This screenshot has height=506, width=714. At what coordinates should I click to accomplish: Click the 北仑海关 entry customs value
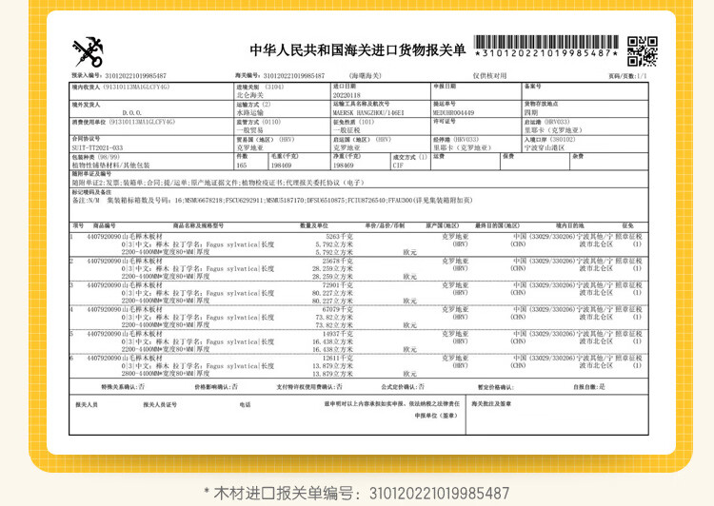[250, 95]
